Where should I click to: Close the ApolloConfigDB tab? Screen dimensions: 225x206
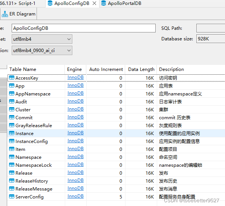(x=95, y=3)
